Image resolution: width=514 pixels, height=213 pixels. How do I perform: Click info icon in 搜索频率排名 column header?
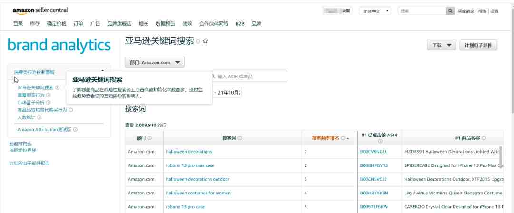coord(343,138)
